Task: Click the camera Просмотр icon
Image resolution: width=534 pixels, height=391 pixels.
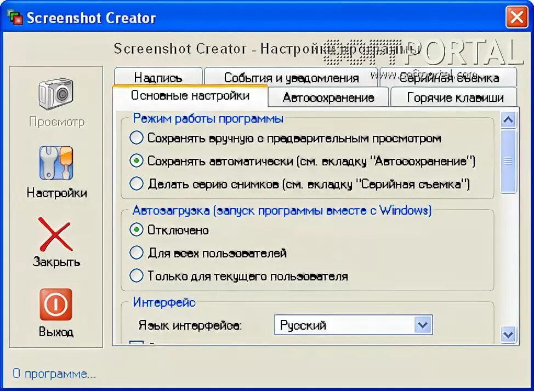Action: 56,95
